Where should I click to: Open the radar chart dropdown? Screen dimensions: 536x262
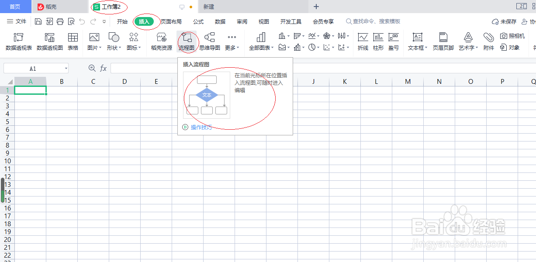329,36
